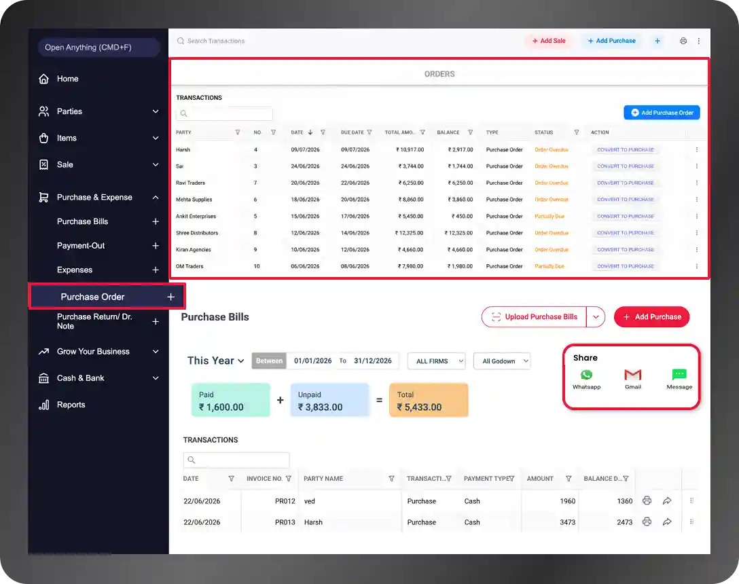Add a Payment-Out via plus icon

(x=156, y=246)
